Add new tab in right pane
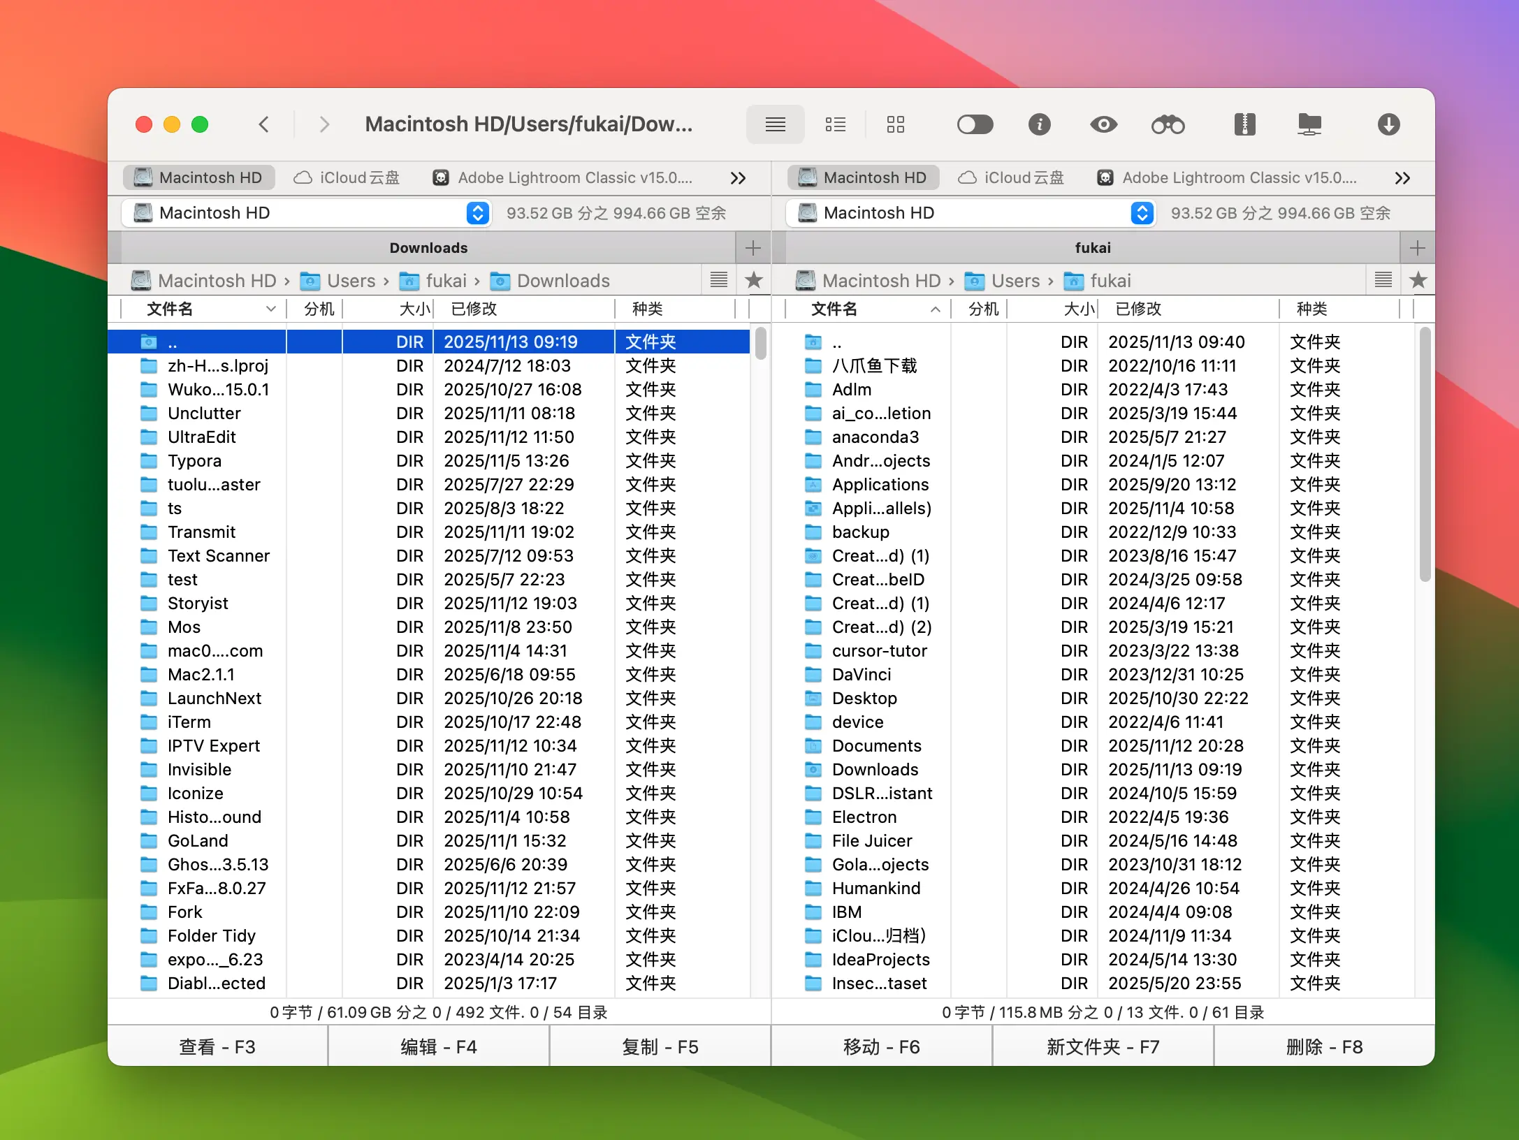 1417,248
